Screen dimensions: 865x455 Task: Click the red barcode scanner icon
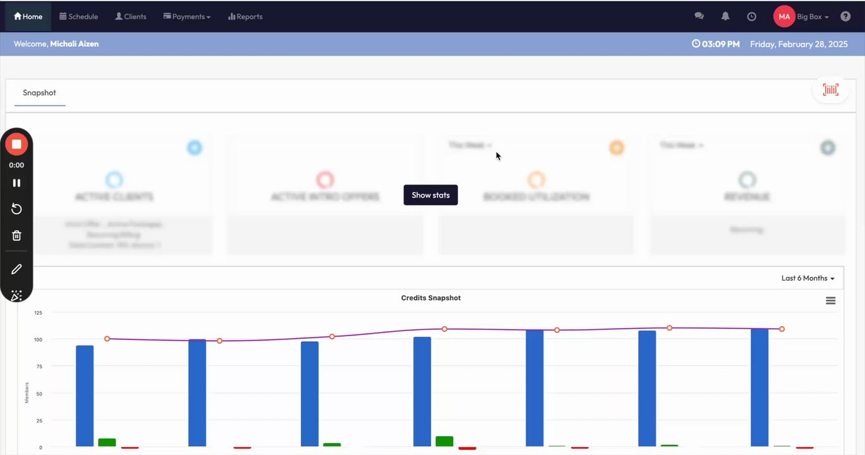tap(830, 90)
